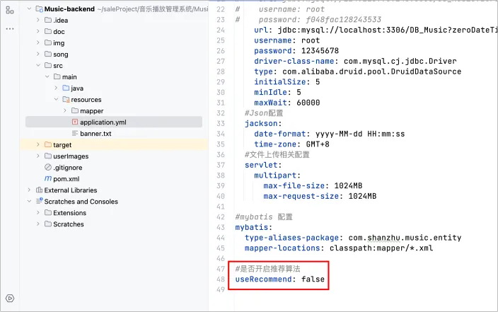Expand the .idea folder
This screenshot has height=312, width=498.
[x=38, y=21]
